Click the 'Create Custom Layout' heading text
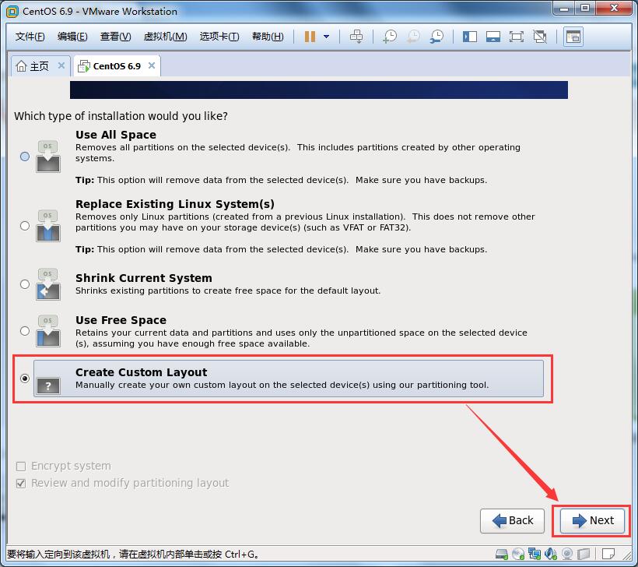 tap(141, 372)
